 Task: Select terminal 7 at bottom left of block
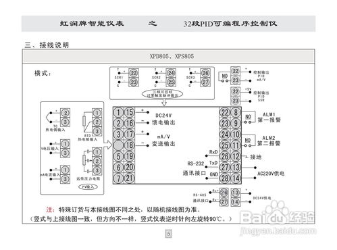tap(118, 178)
